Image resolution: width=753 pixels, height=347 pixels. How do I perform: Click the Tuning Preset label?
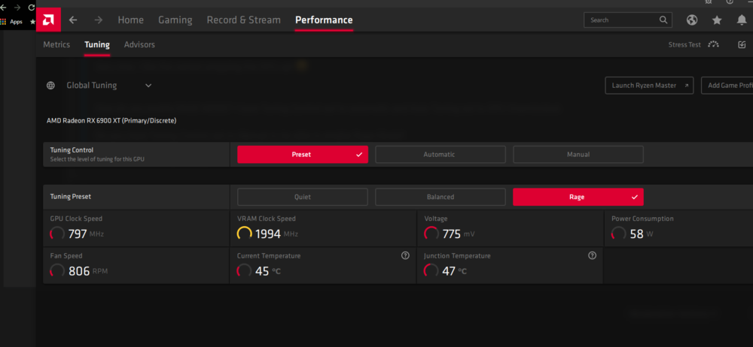71,197
